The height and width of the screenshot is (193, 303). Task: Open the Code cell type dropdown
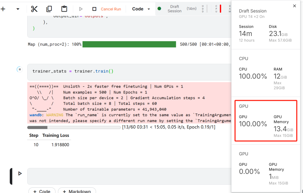pos(141,9)
